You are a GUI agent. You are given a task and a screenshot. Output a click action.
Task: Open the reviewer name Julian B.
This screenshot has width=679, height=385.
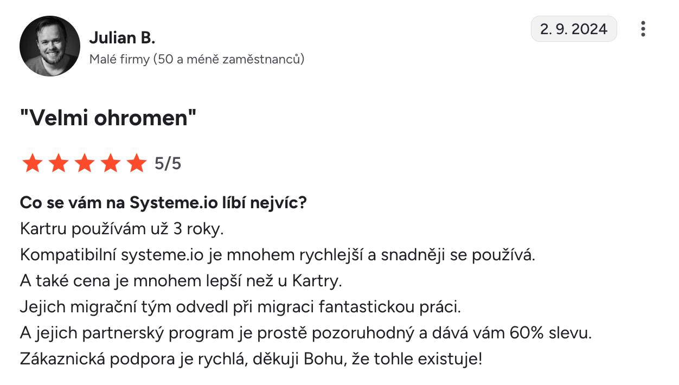[x=122, y=37]
